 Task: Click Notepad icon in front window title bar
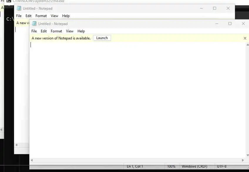[x=34, y=24]
